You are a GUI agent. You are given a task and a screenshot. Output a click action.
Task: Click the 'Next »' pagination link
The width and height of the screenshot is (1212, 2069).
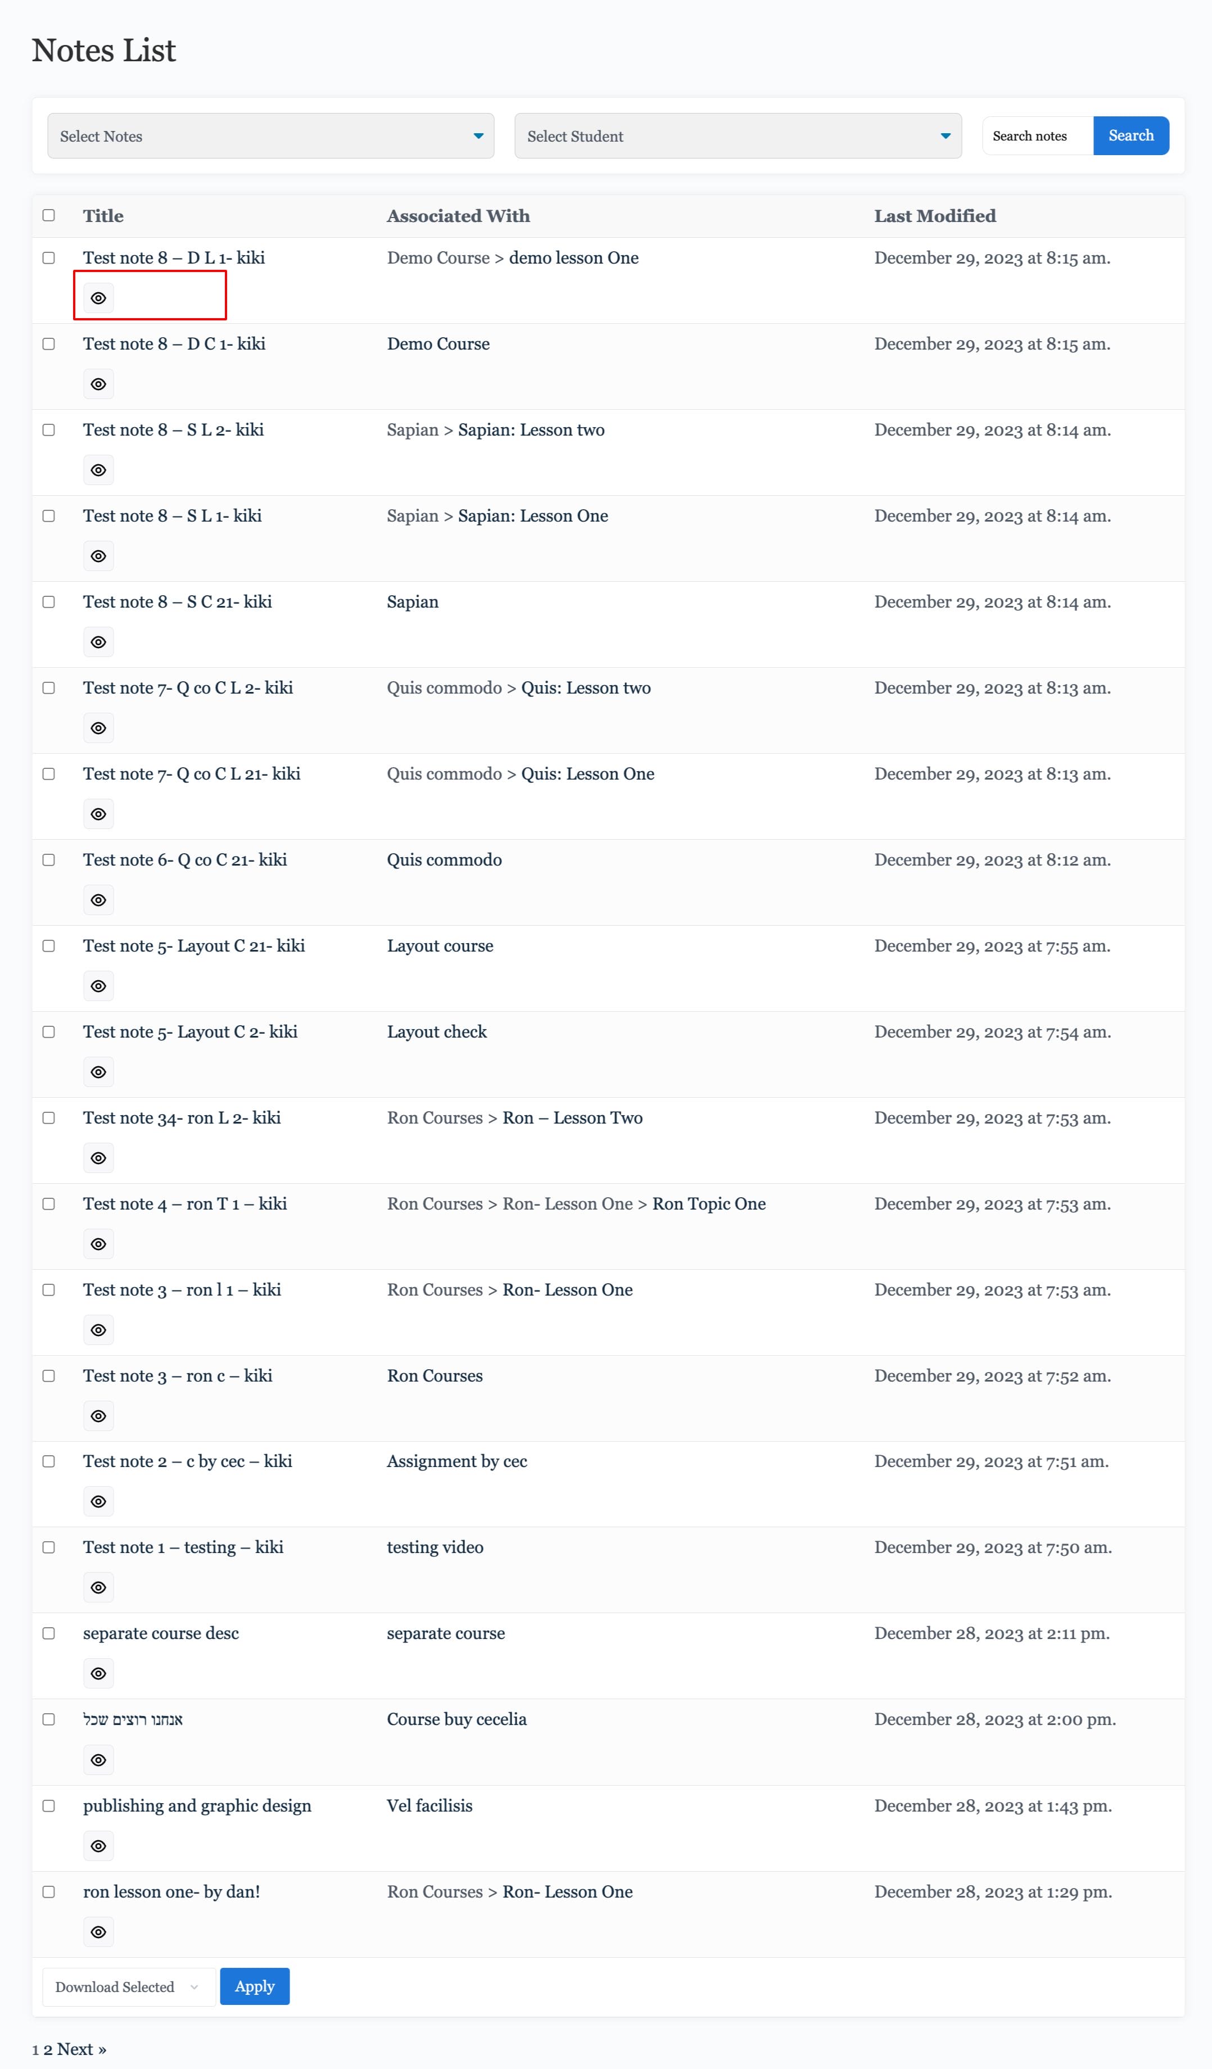pyautogui.click(x=82, y=2049)
